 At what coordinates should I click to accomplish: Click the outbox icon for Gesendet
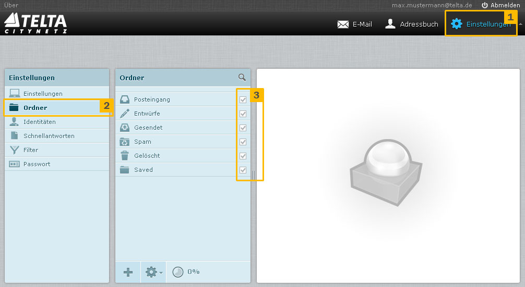coord(125,127)
